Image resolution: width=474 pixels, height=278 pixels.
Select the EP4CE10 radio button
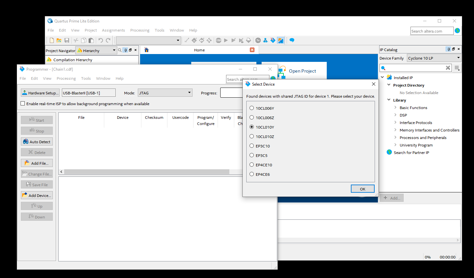(251, 165)
